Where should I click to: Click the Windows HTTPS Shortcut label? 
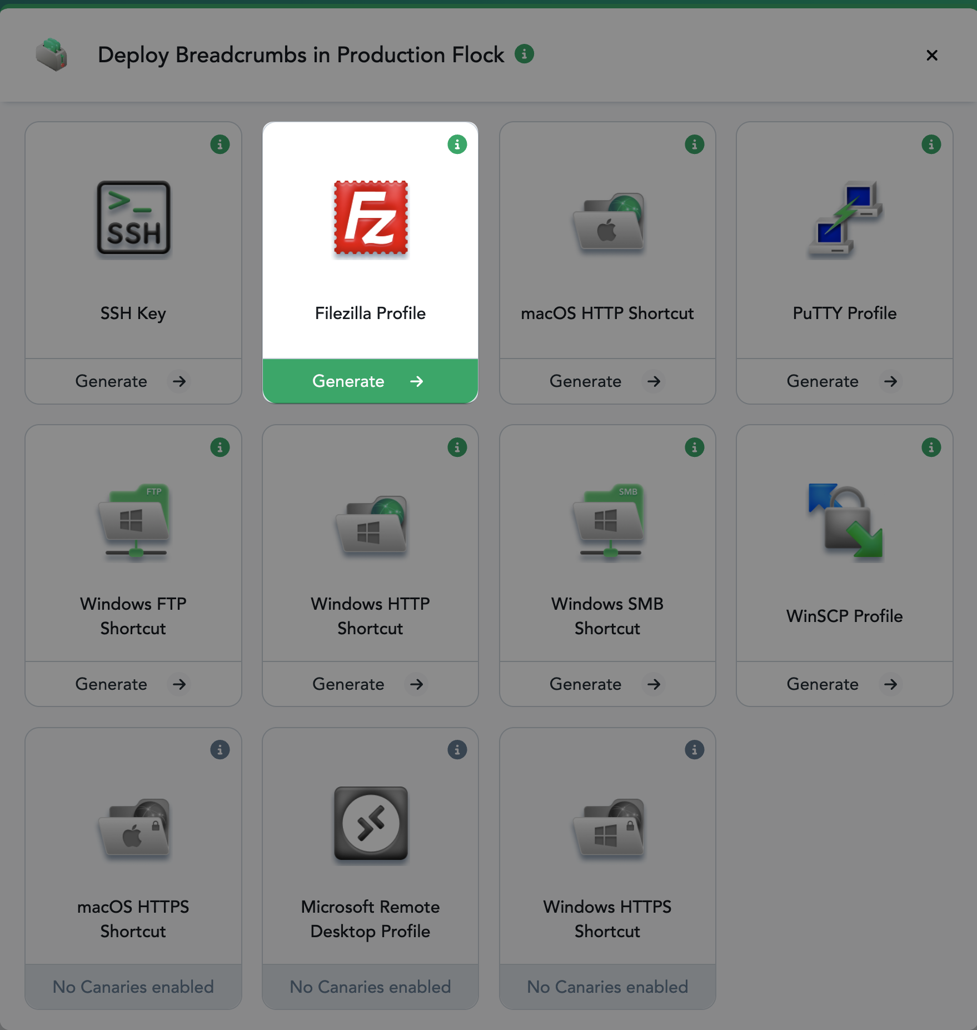607,919
